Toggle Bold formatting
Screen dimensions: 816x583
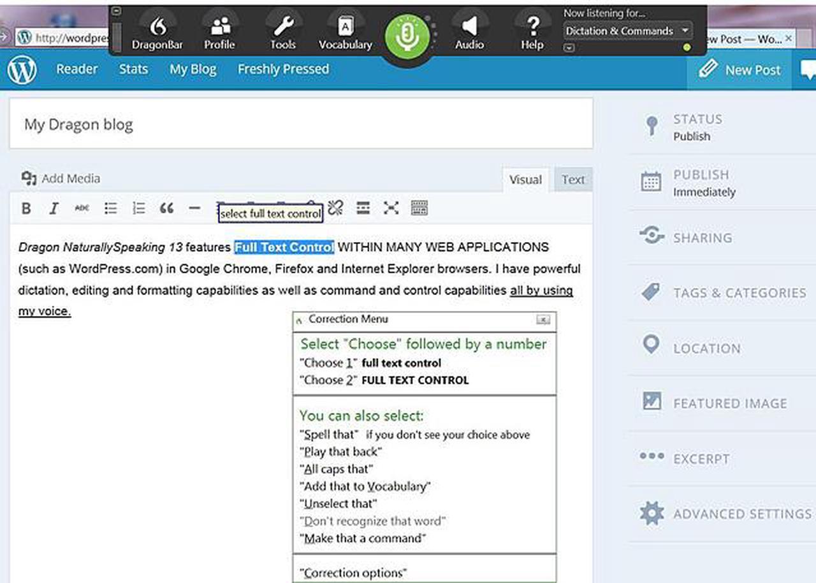click(26, 208)
